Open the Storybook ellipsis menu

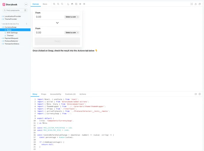(x=26, y=4)
